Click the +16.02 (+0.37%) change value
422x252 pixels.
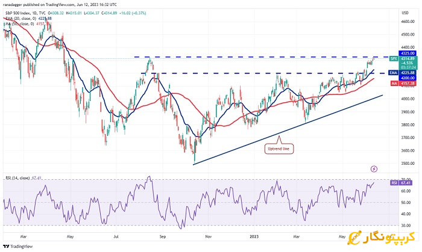[x=133, y=13]
